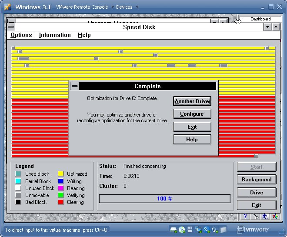
Task: Click the red Clearing legend swatch
Action: coord(61,202)
